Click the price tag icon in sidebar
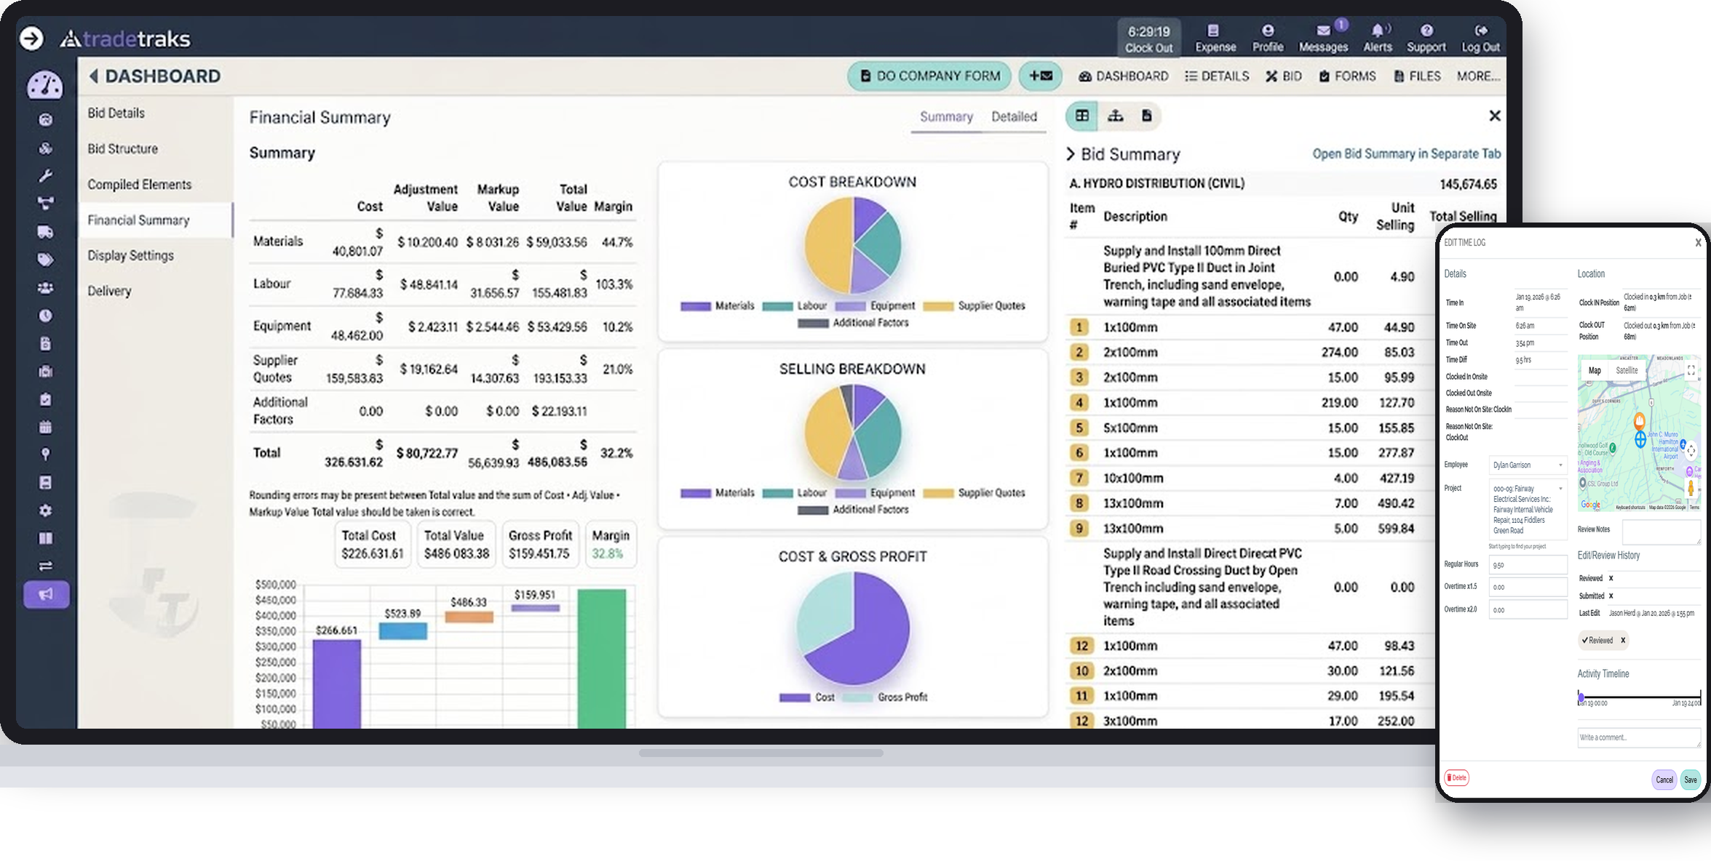This screenshot has width=1711, height=861. click(x=45, y=260)
